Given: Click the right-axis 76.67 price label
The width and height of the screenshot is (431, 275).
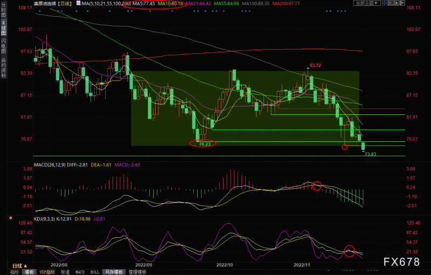Looking at the screenshot, I should point(412,139).
